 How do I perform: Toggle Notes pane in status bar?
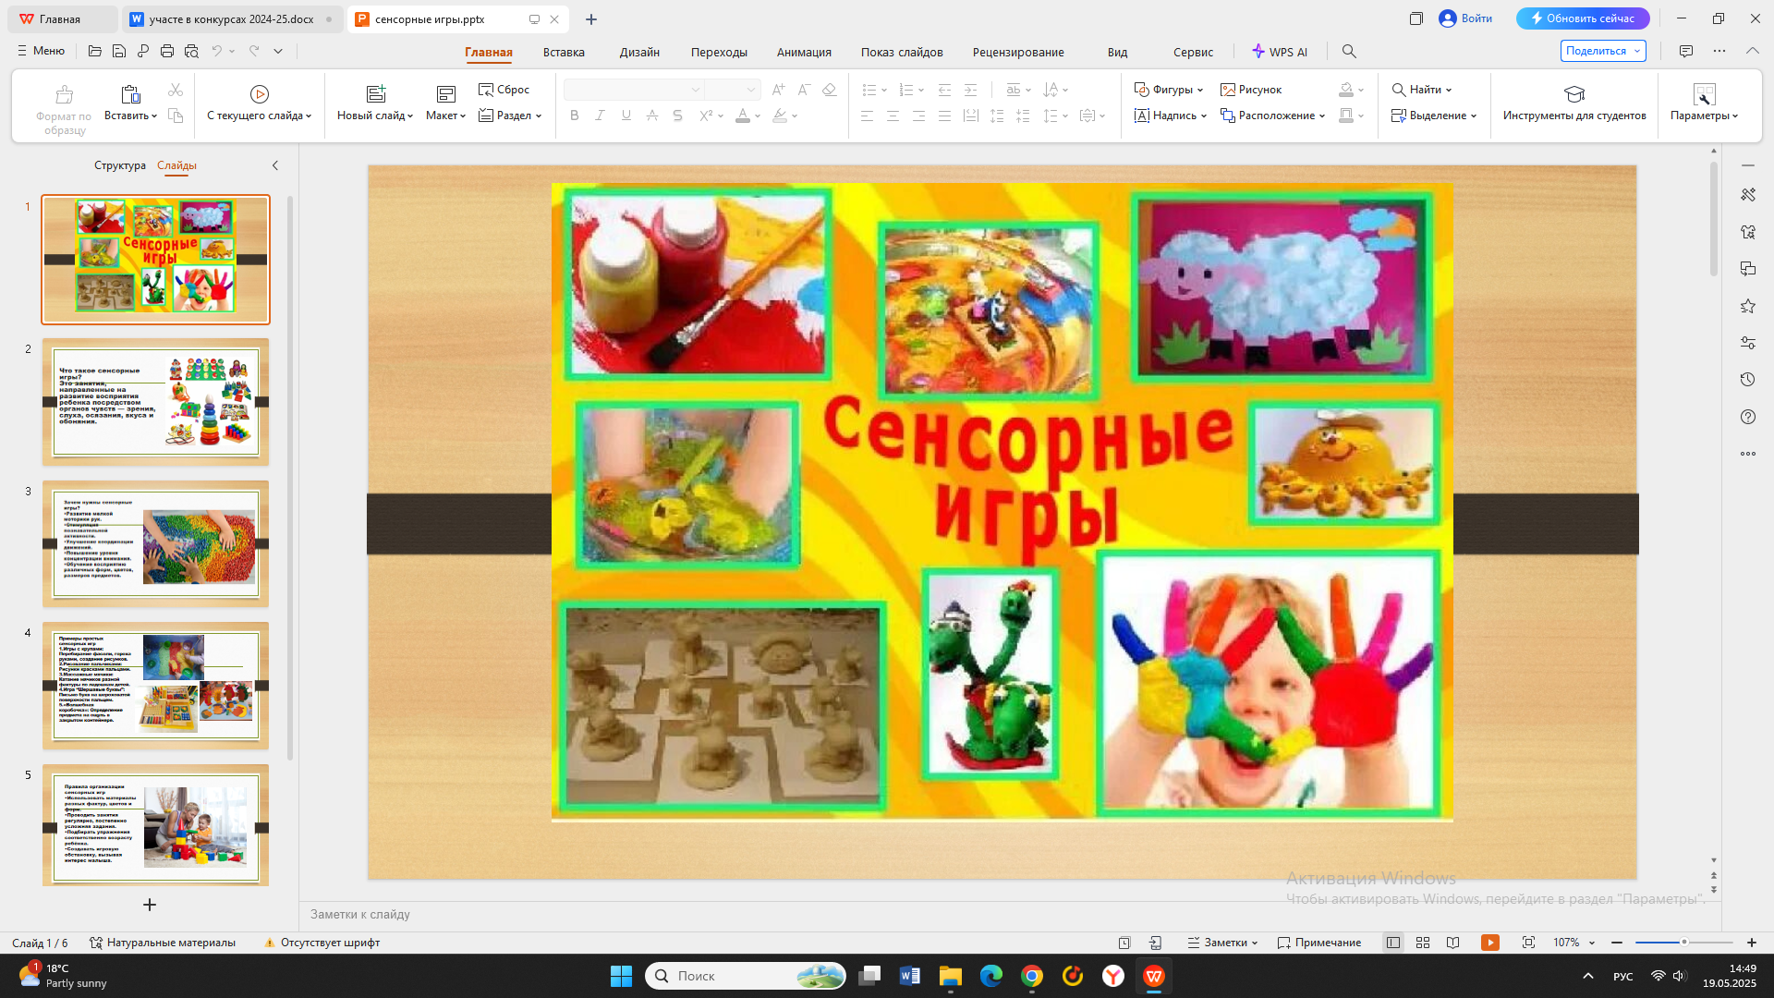1223,943
